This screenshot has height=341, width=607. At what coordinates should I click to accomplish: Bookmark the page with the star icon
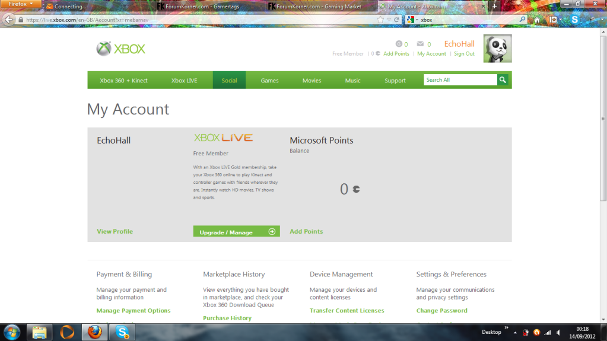(380, 20)
